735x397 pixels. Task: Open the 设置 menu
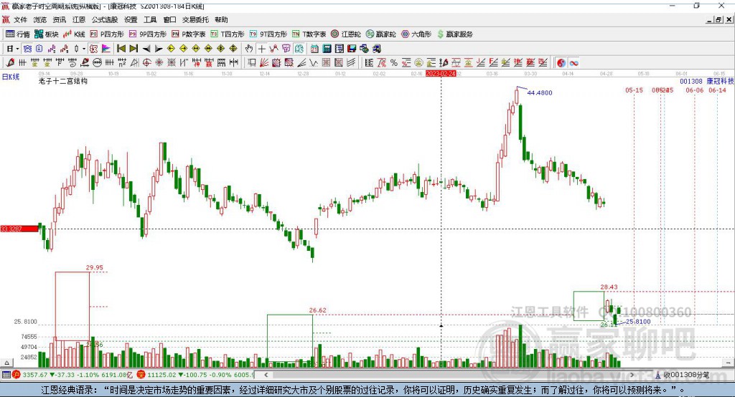(131, 19)
